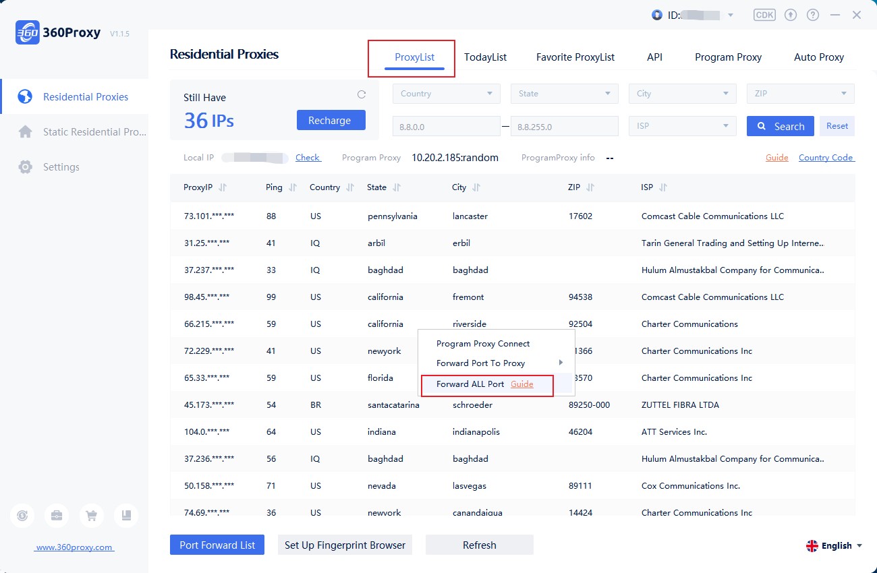Image resolution: width=877 pixels, height=573 pixels.
Task: Click the 360Proxy logo icon
Action: pyautogui.click(x=27, y=32)
